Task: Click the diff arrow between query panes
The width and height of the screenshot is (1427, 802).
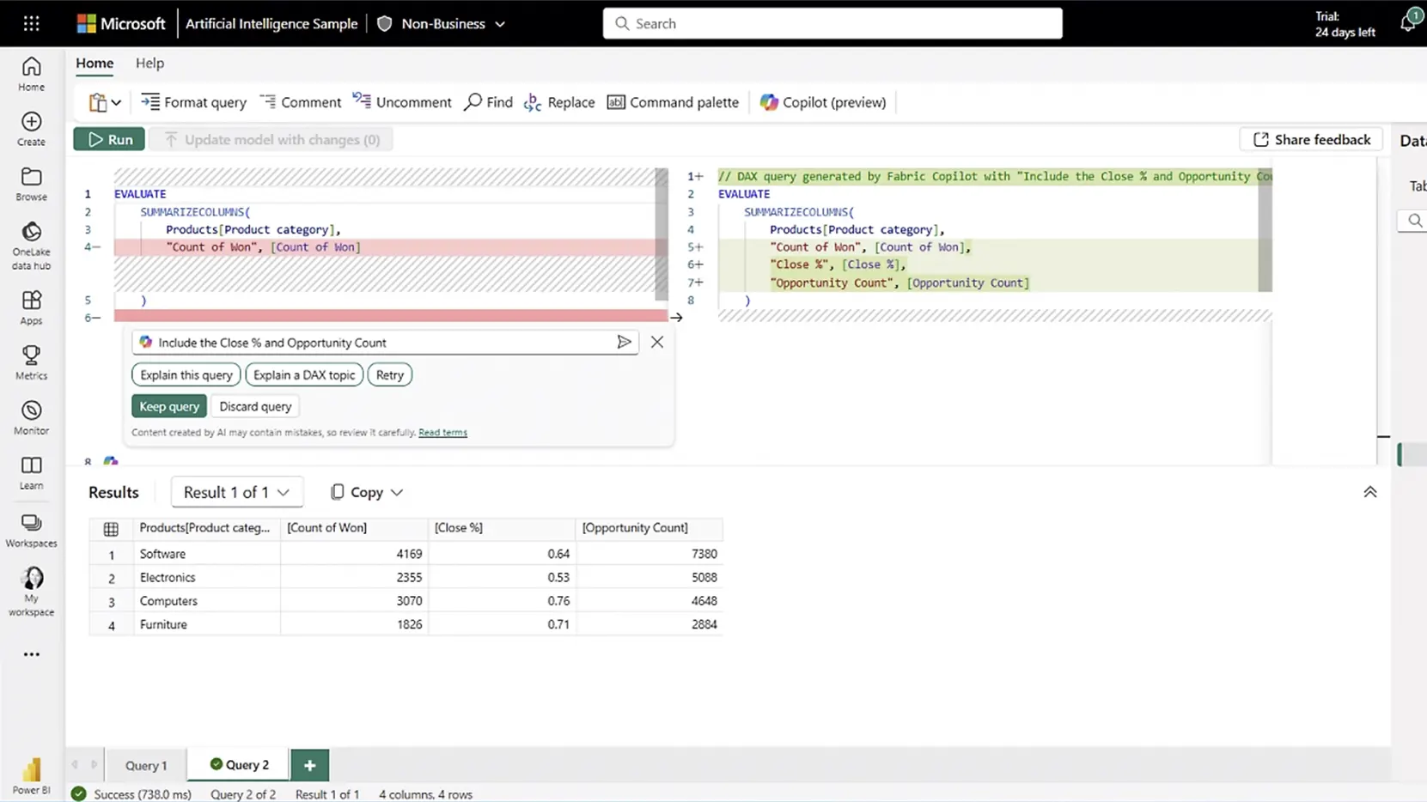Action: [677, 317]
